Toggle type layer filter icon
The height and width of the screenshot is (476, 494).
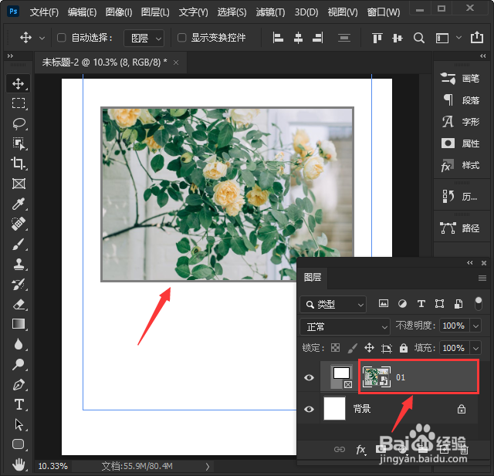pyautogui.click(x=421, y=303)
